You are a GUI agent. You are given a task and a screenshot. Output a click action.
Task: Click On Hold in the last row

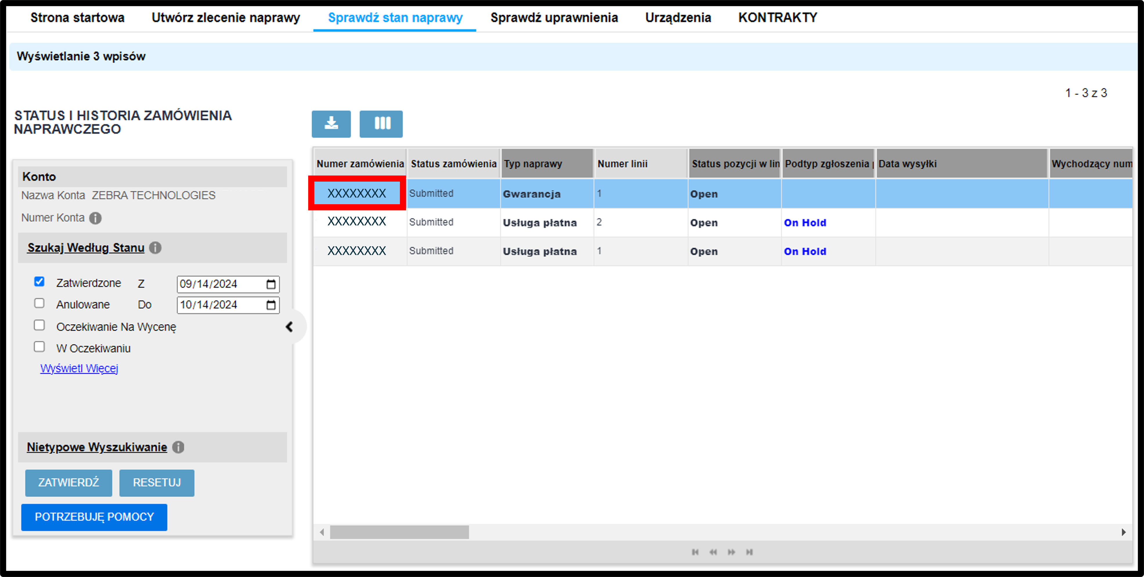(805, 251)
